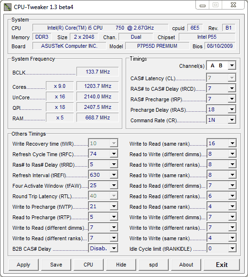Screen dimensions: 248x277
Task: Click the Cores x 9.0 multiplier field
Action: pos(60,86)
